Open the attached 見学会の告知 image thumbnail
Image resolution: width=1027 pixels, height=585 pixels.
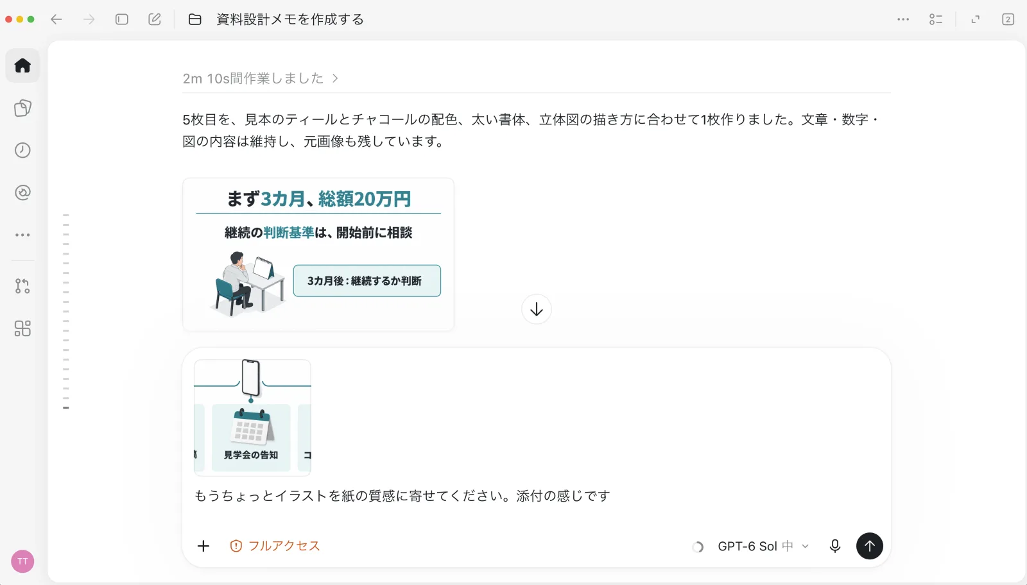click(x=252, y=418)
